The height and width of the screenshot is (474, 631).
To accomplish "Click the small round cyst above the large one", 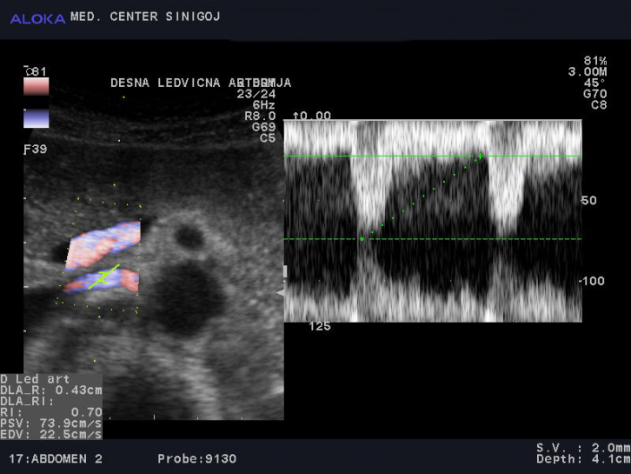I will pyautogui.click(x=189, y=237).
